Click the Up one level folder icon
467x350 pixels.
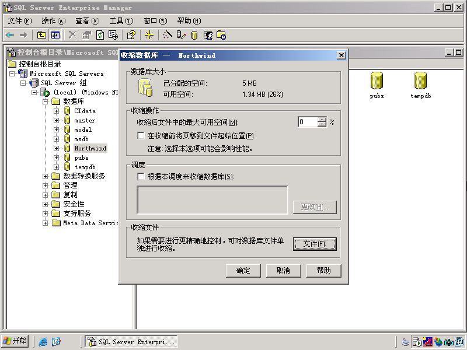(x=41, y=35)
